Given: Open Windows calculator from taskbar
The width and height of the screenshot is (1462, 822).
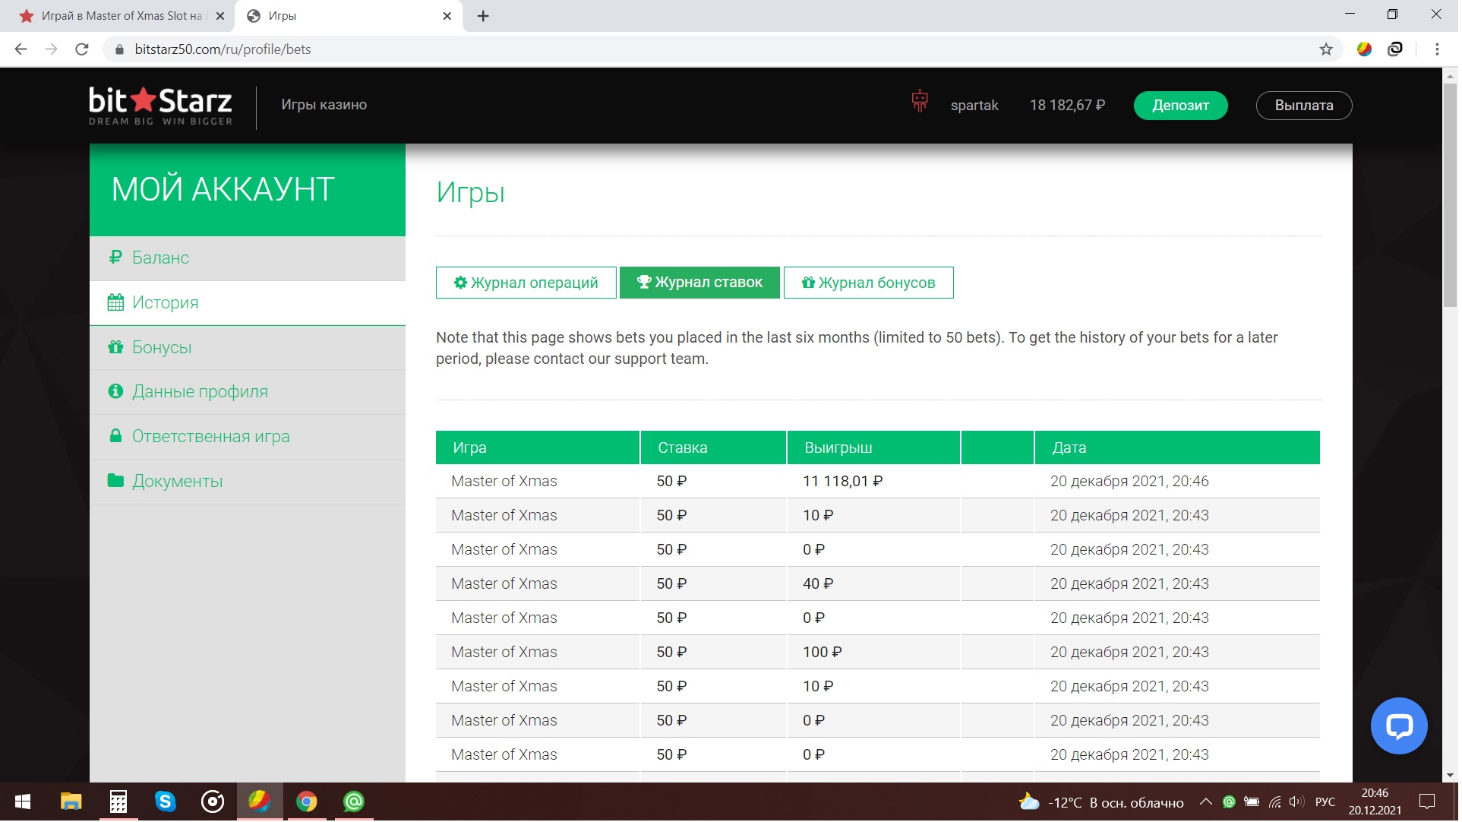Looking at the screenshot, I should pos(118,803).
